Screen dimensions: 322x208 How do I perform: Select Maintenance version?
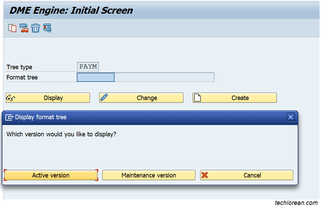click(x=149, y=175)
